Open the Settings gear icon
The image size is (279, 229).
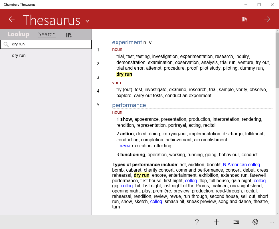point(255,222)
